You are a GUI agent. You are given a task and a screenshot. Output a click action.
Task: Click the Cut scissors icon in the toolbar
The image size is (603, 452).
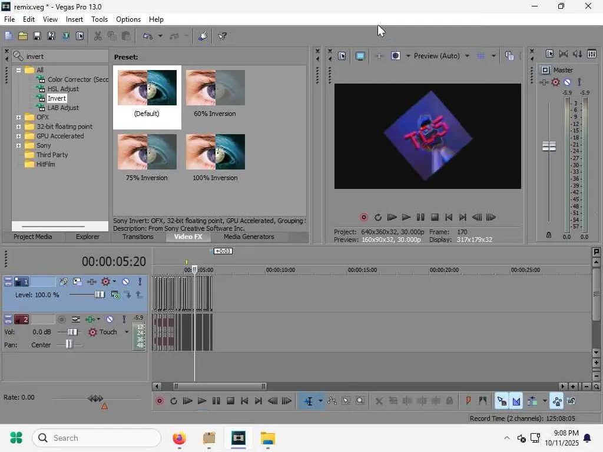point(98,36)
